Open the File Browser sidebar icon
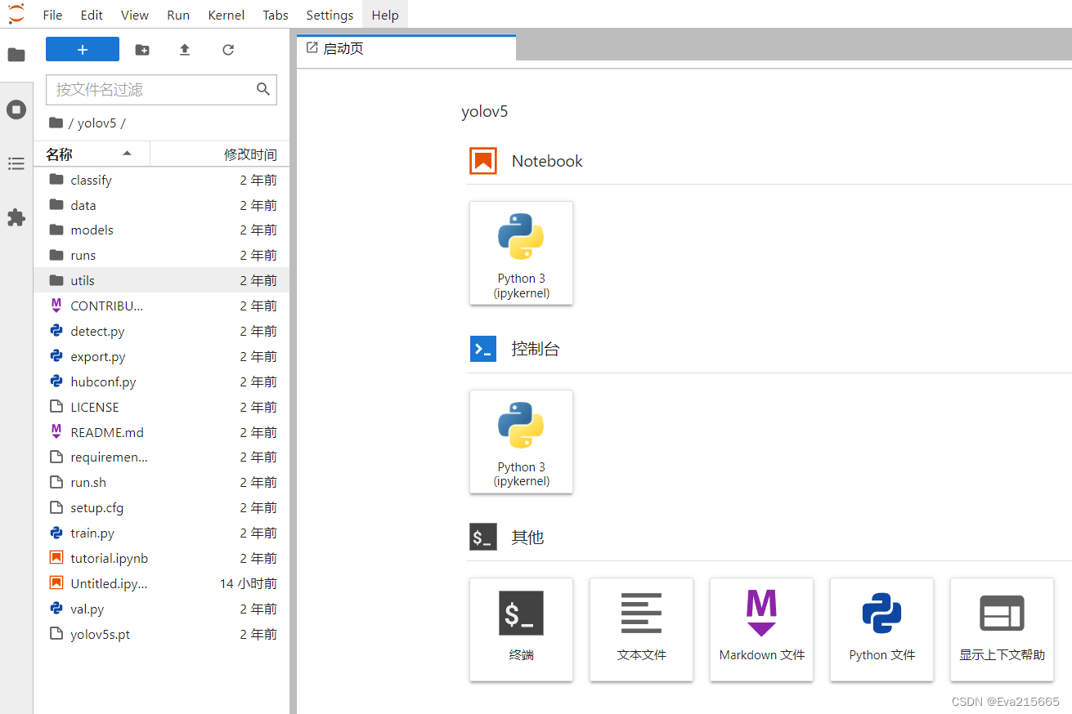The image size is (1072, 714). point(16,55)
